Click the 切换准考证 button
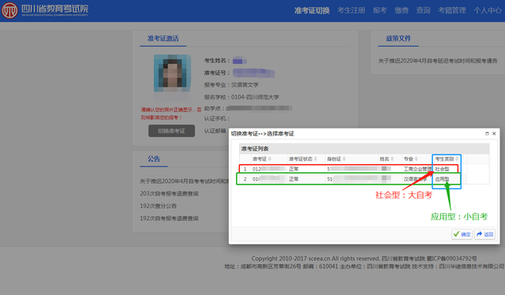 click(171, 131)
